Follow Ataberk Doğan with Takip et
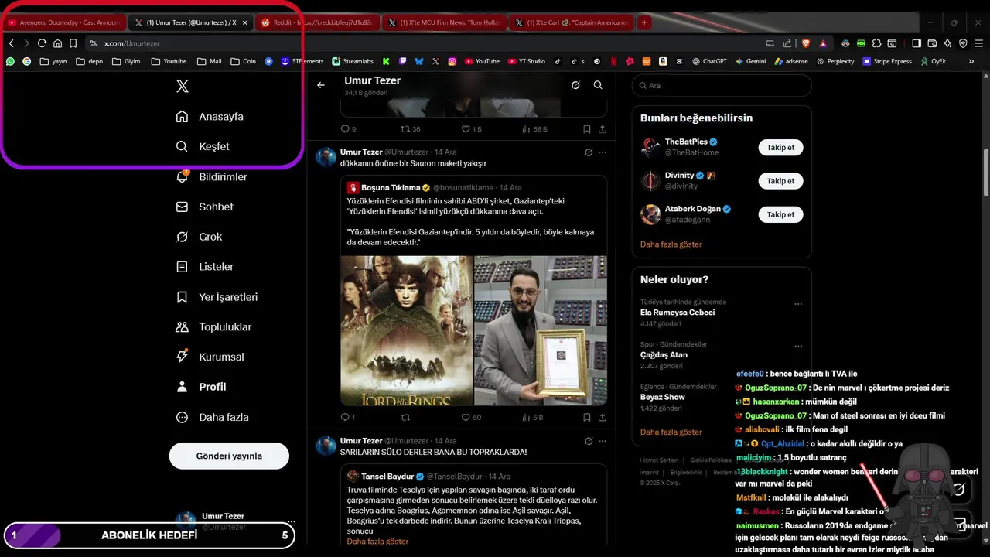Viewport: 990px width, 557px height. pyautogui.click(x=780, y=214)
